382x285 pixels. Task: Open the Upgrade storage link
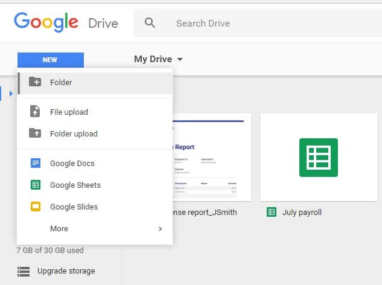[66, 271]
